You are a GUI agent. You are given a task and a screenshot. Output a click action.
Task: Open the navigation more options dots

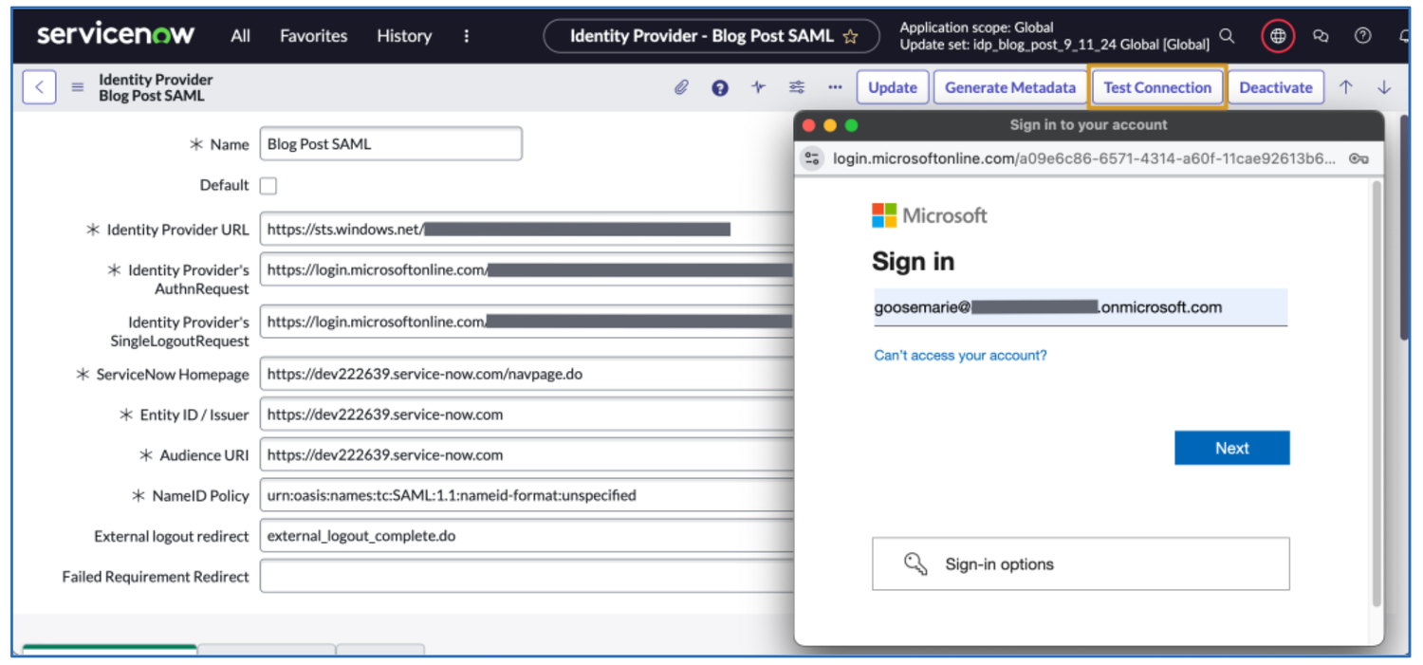[466, 36]
